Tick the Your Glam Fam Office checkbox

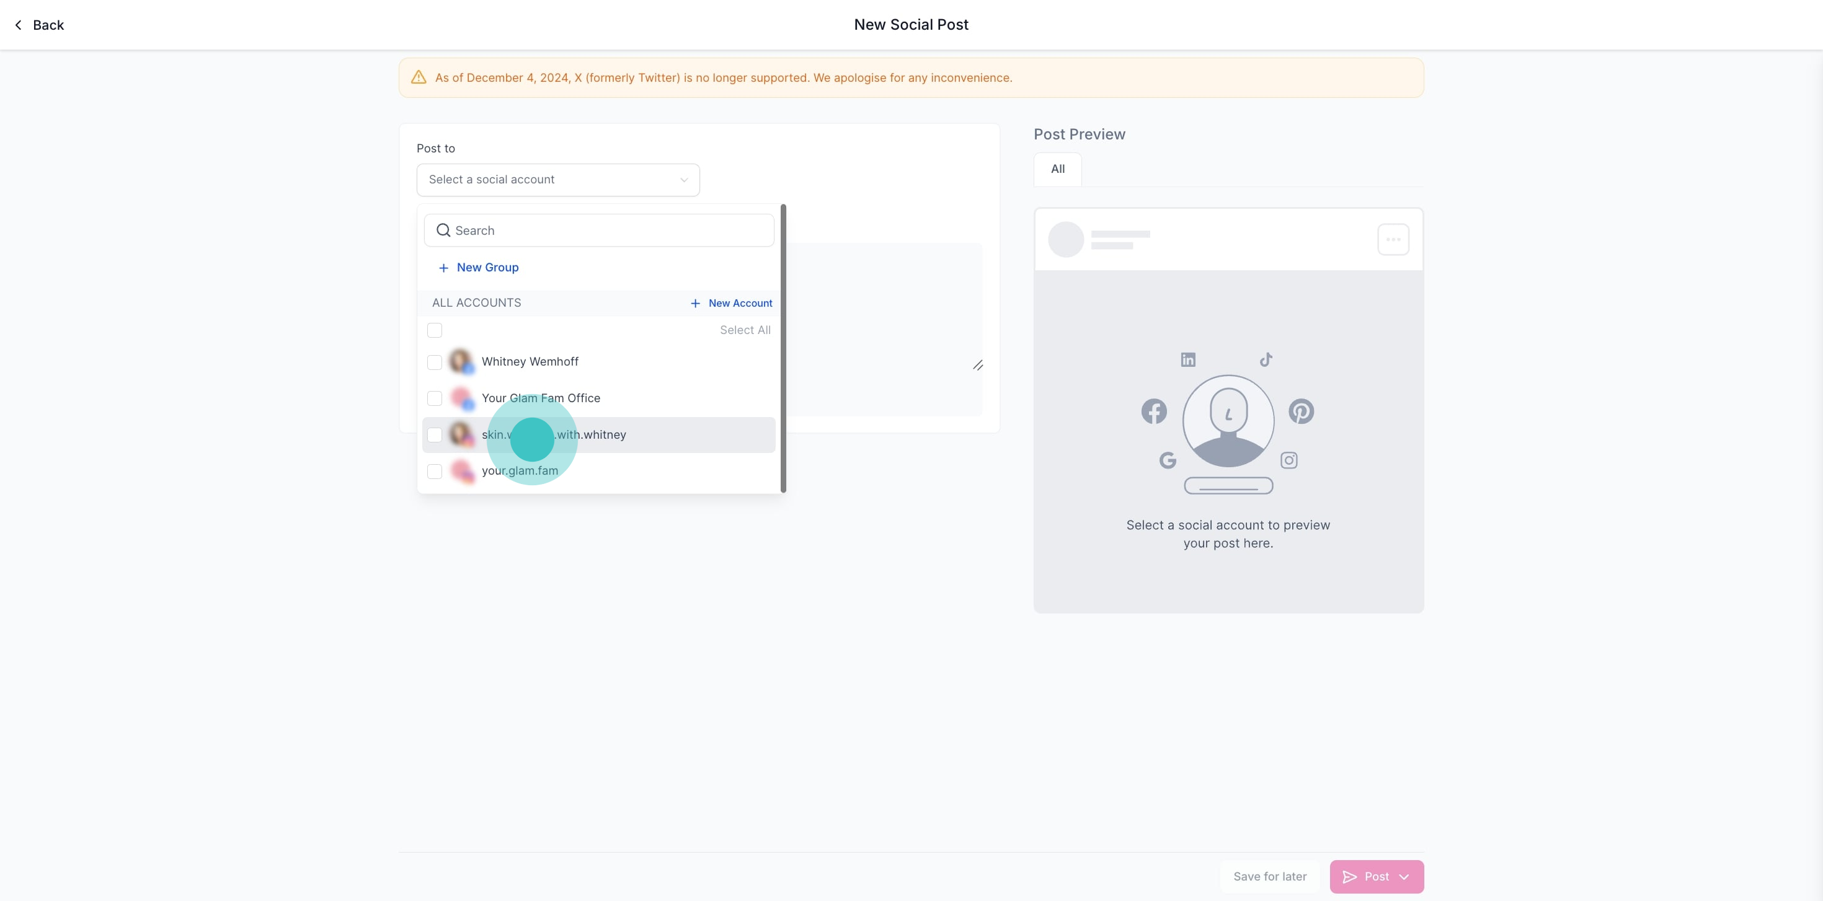coord(435,399)
